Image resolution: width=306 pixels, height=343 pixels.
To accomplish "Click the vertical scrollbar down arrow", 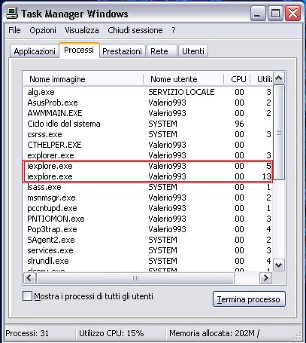I will (x=279, y=265).
